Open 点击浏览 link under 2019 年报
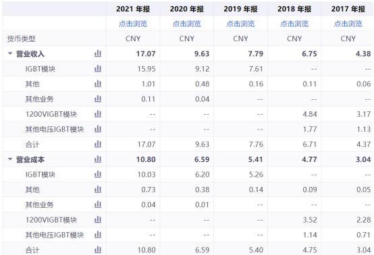This screenshot has height=255, width=374. [x=240, y=24]
